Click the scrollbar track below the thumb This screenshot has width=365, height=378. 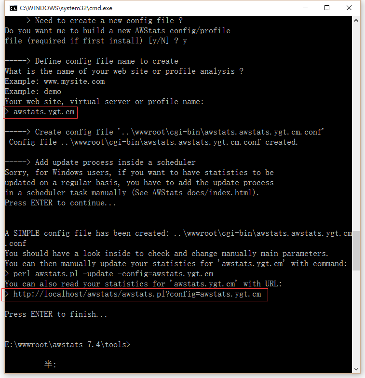[356, 318]
